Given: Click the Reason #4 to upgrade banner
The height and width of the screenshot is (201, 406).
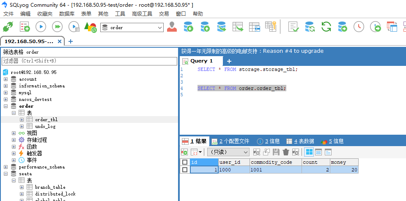Looking at the screenshot, I should pos(252,51).
